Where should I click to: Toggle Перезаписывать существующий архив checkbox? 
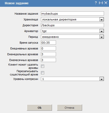pyautogui.click(x=42, y=73)
